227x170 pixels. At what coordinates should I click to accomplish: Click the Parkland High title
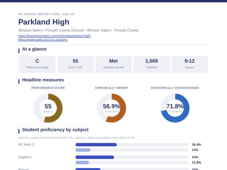point(44,22)
